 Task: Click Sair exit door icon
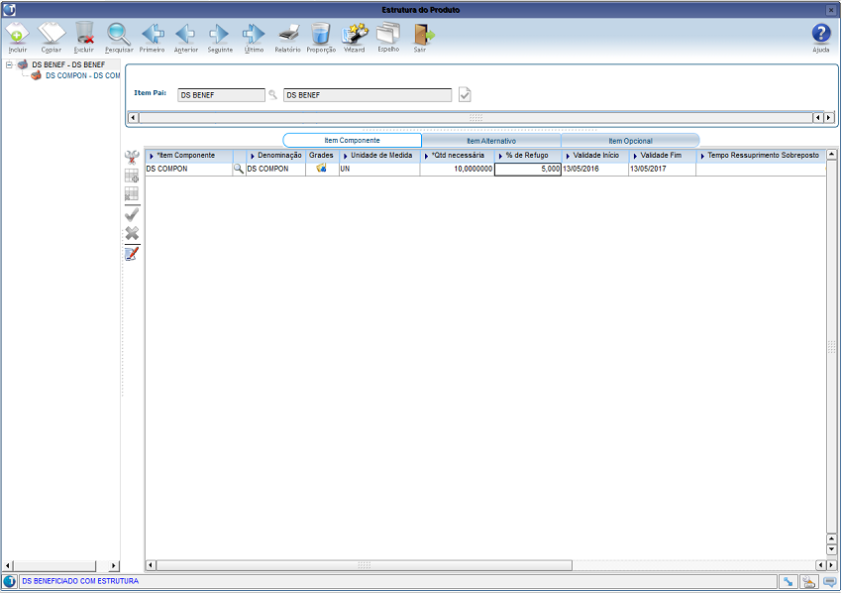pos(423,35)
